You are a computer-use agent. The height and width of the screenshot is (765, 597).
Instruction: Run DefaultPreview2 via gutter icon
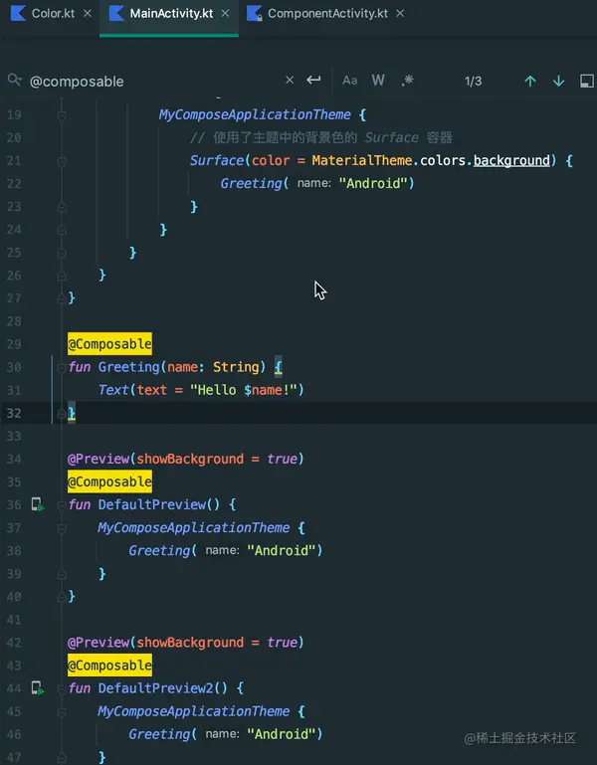click(38, 688)
